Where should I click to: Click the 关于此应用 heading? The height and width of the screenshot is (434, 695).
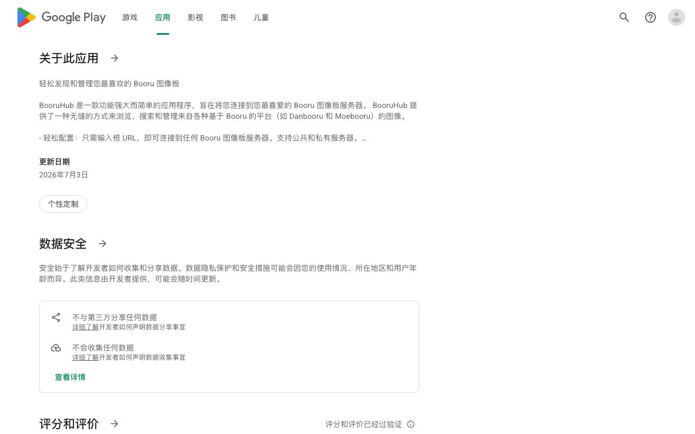(x=69, y=58)
